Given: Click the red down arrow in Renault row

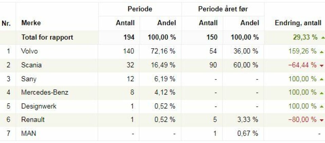Looking at the screenshot, I should [x=321, y=120].
